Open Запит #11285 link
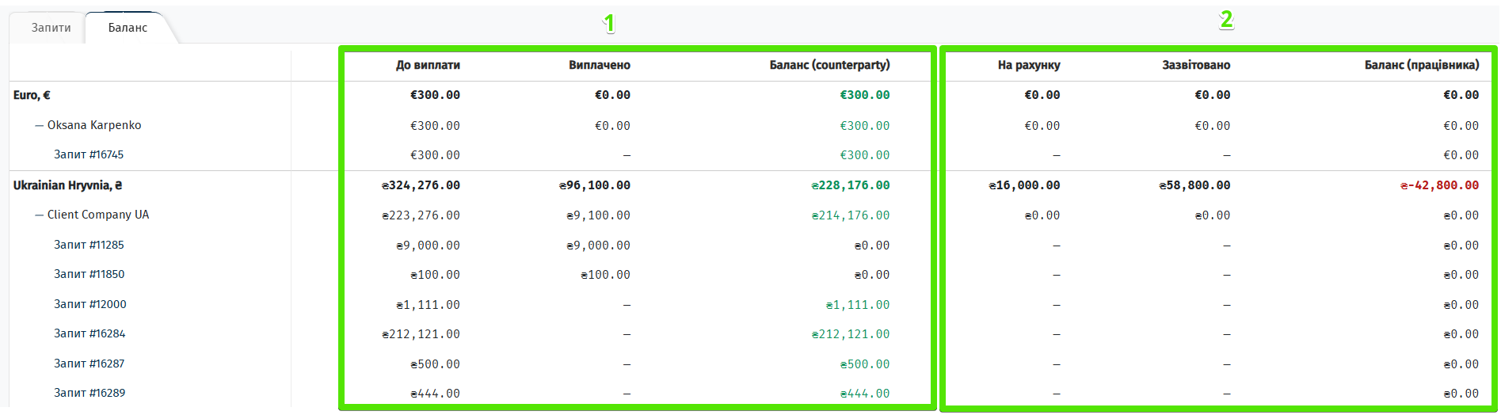Image resolution: width=1501 pixels, height=415 pixels. 89,245
